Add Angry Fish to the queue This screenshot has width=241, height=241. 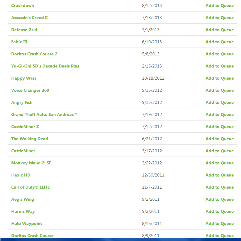click(x=220, y=103)
